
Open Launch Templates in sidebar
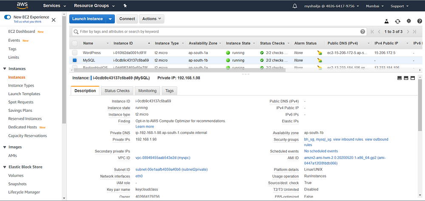[24, 94]
